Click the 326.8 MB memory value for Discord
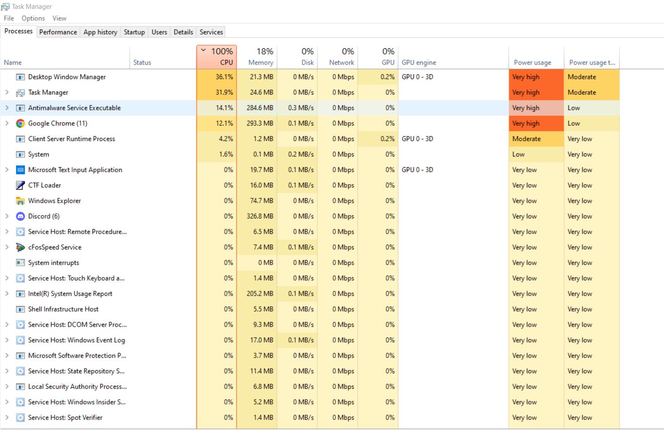Screen dimensions: 664x431 click(260, 216)
